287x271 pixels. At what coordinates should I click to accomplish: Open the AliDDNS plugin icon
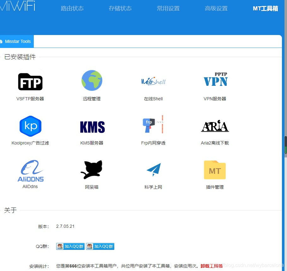point(31,171)
